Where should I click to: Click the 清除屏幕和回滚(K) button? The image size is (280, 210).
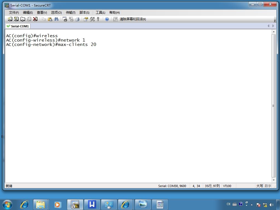point(133,19)
